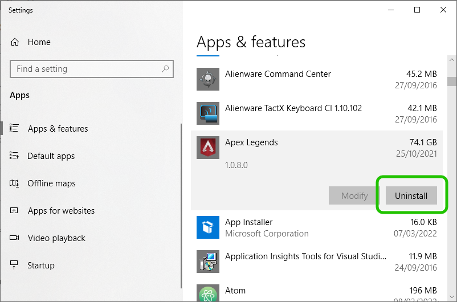Click the app list scrollbar up arrow
Viewport: 457px width, 302px height.
click(x=452, y=60)
